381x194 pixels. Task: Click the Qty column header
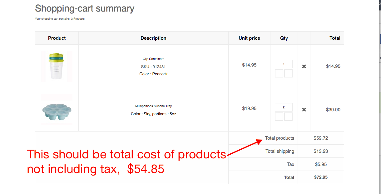[284, 38]
